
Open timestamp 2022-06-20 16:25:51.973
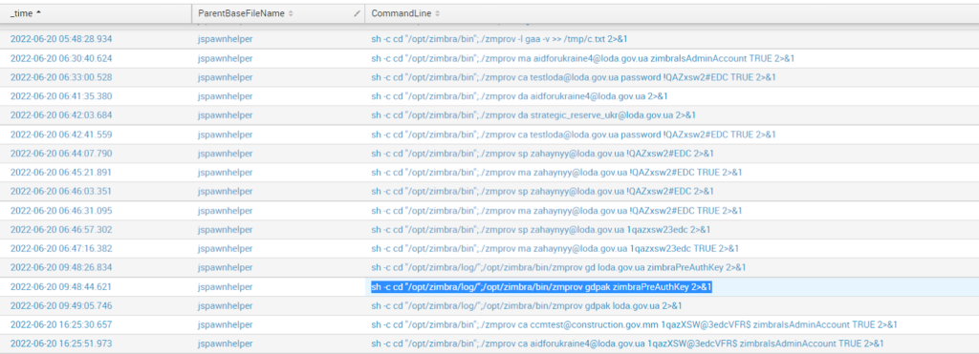coord(61,344)
